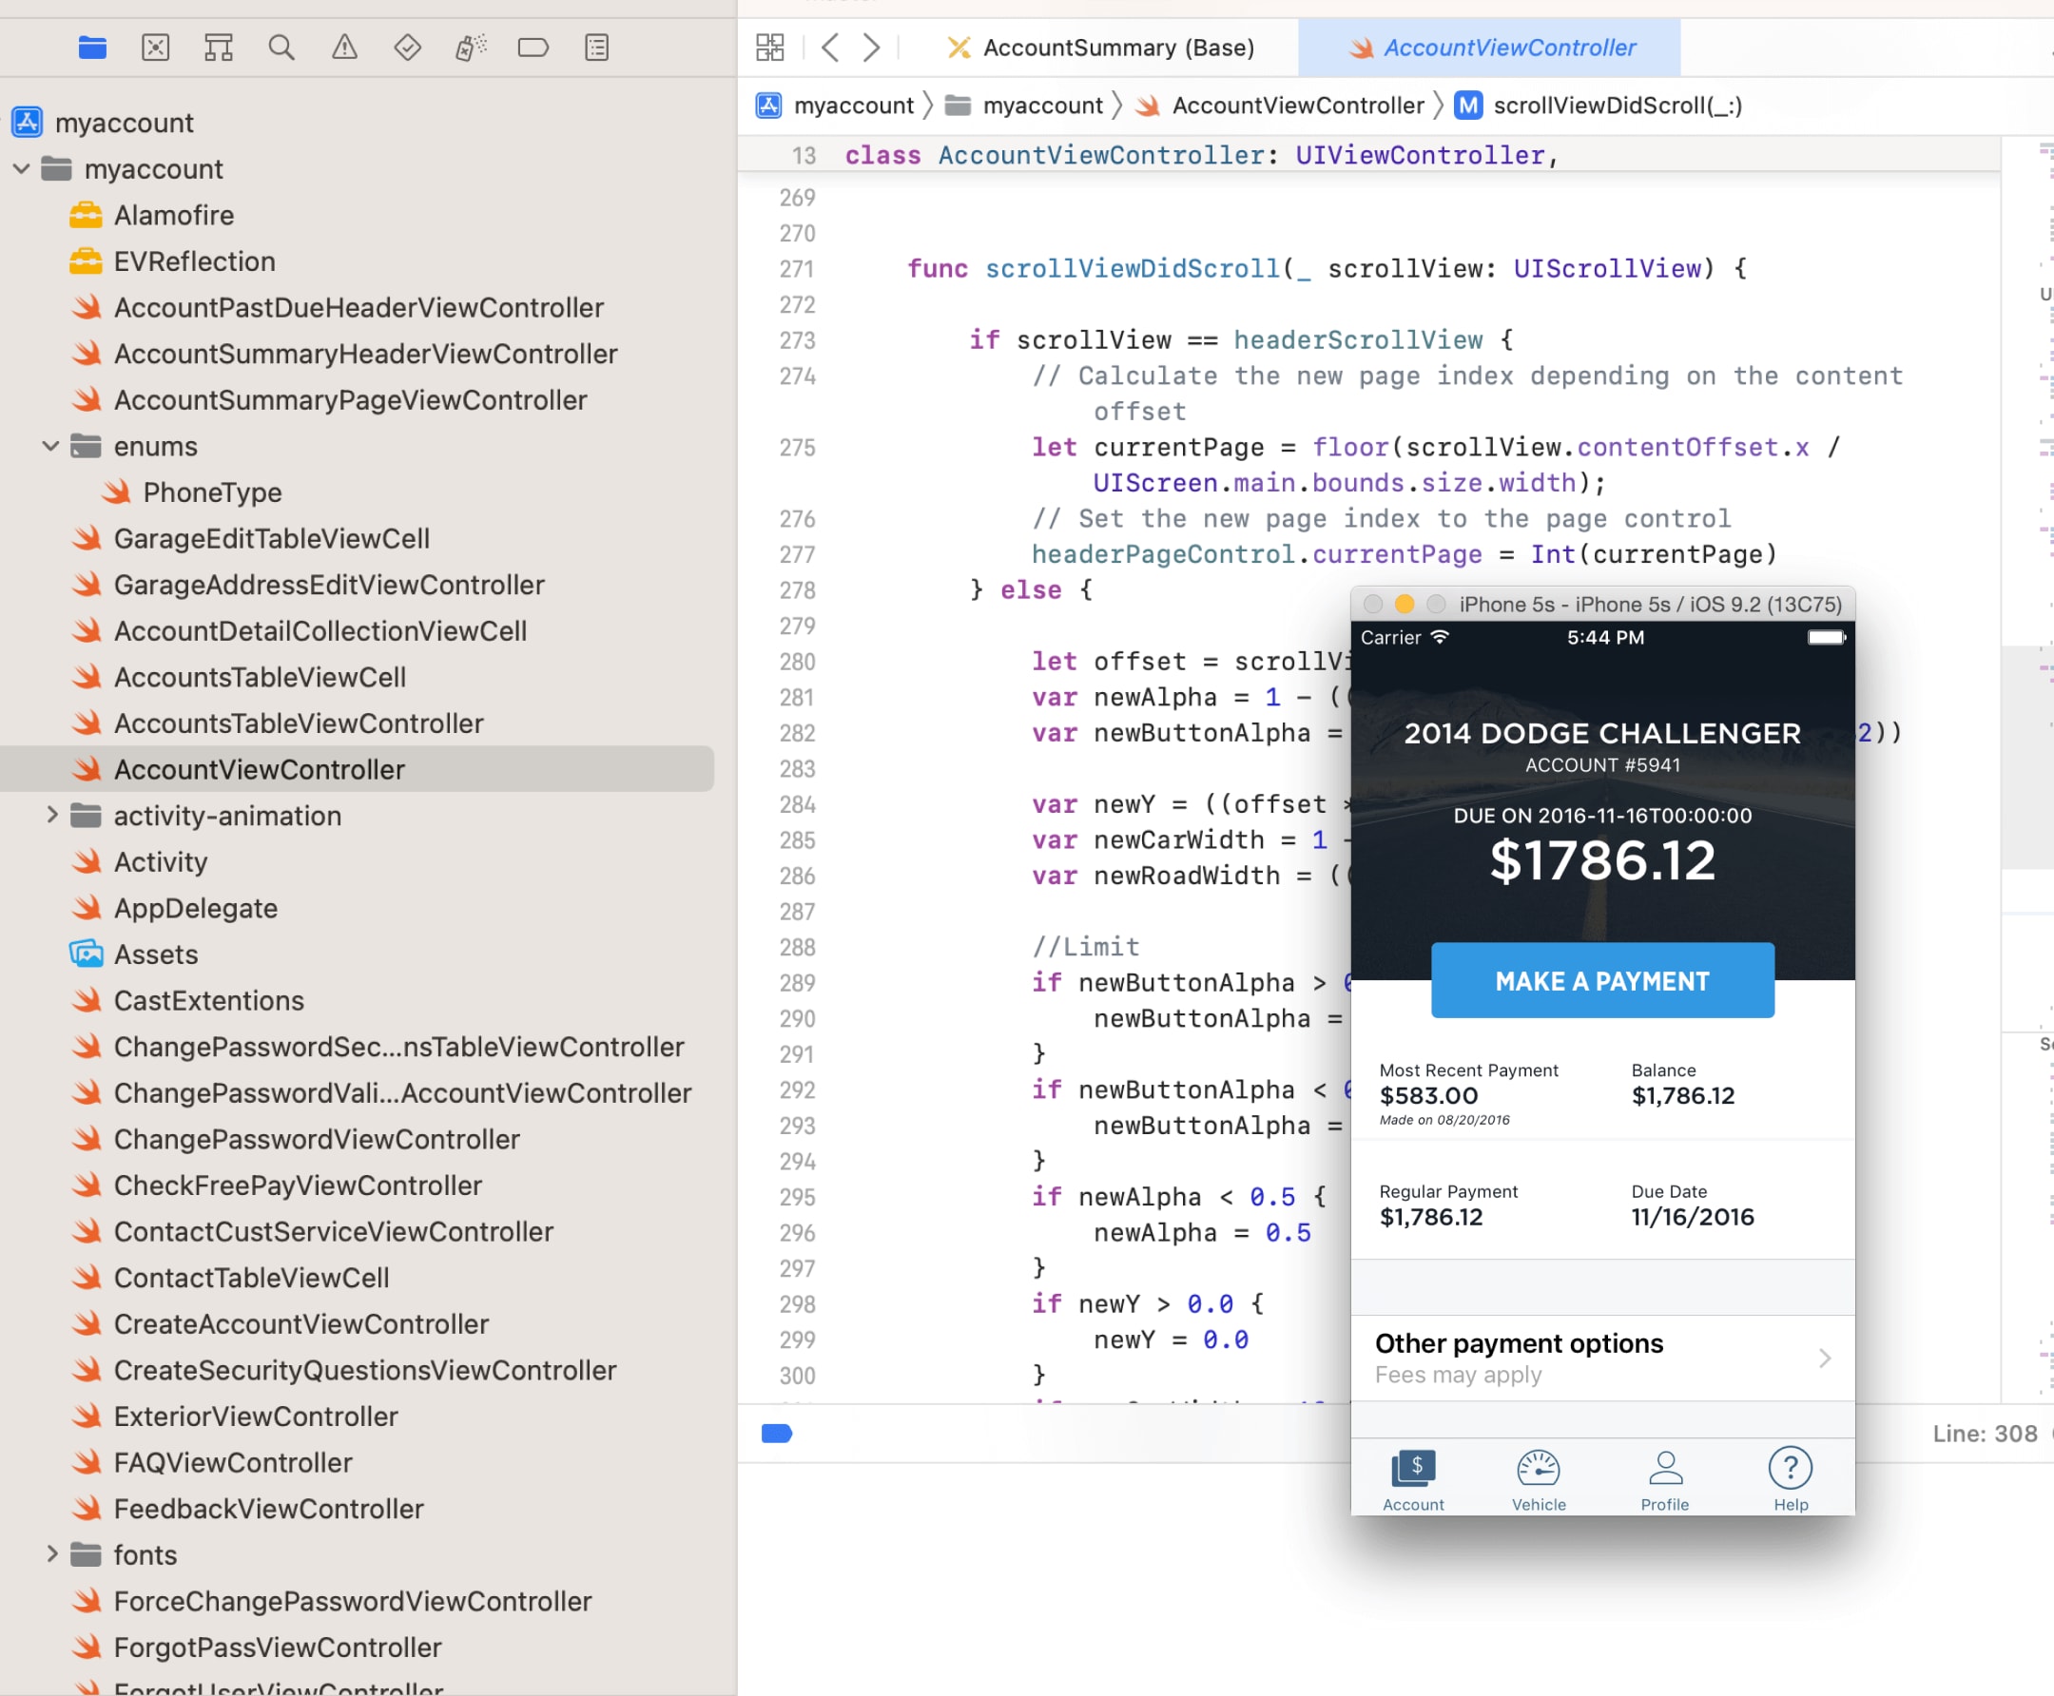Screen dimensions: 2054x1696
Task: Expand the activity-animation folder
Action: (51, 815)
